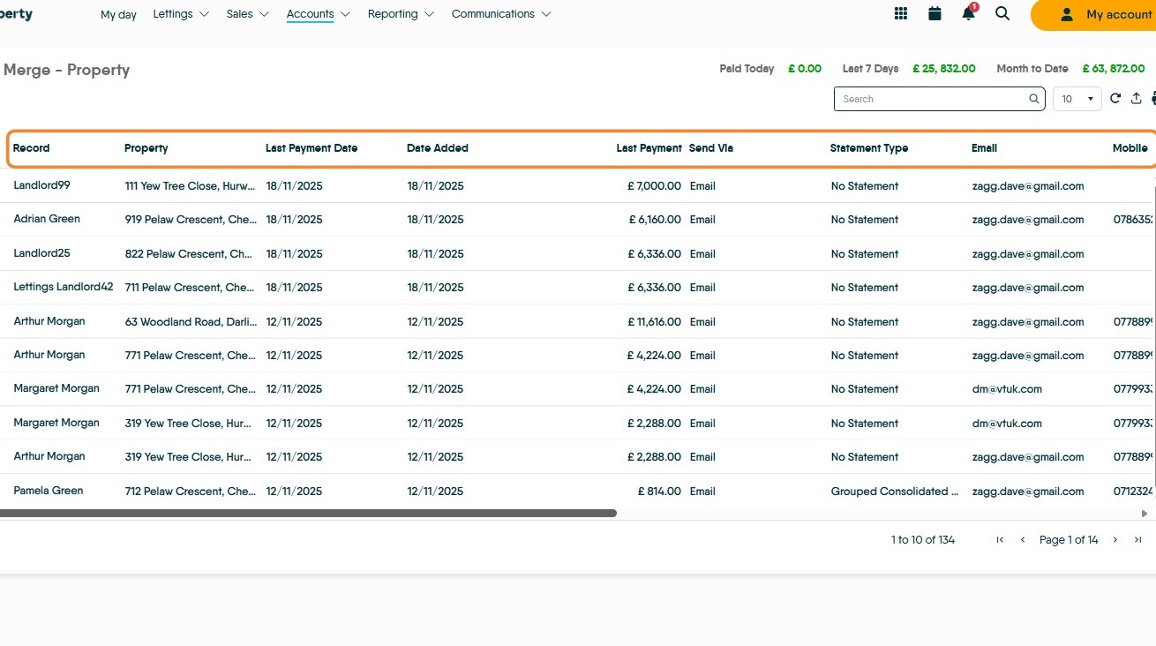Click the first page arrow in pagination
This screenshot has height=646, width=1156.
tap(1000, 540)
